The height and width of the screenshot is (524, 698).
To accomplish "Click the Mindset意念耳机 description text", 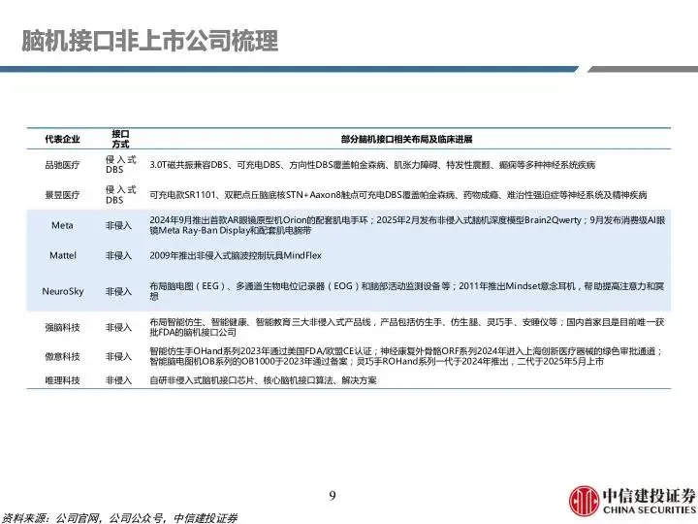I will click(407, 291).
